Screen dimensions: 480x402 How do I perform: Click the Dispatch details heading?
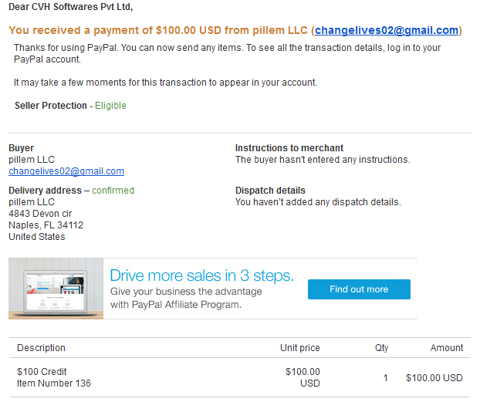pos(270,191)
